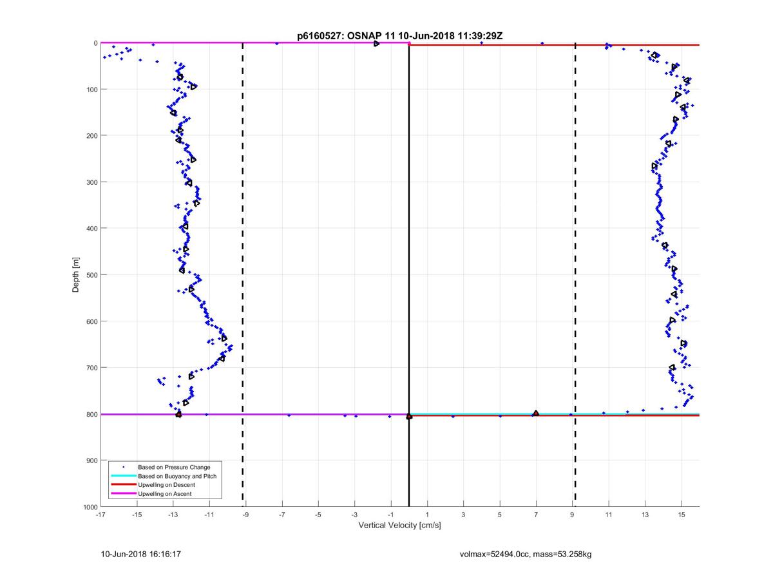Viewport: 773px width, 570px height.
Task: Click the velocity-axis tick label "-9"
Action: pyautogui.click(x=245, y=515)
